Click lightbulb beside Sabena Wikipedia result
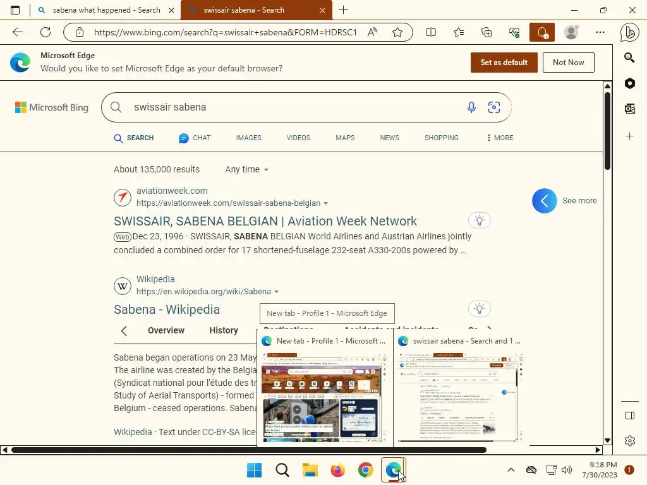 point(479,308)
